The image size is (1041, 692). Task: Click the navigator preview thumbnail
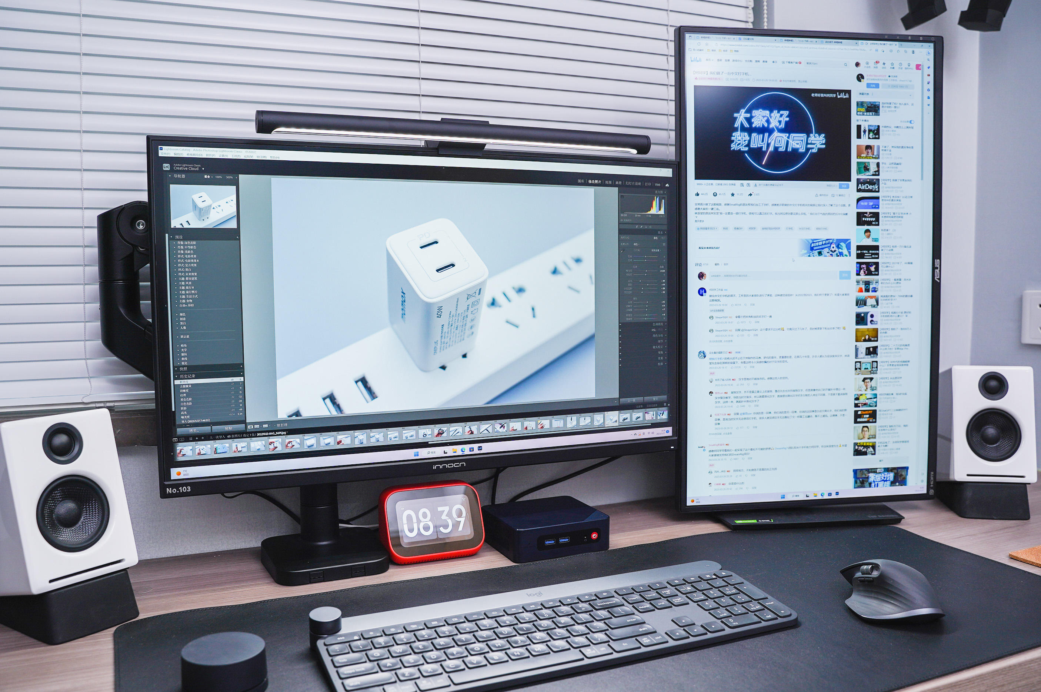(204, 207)
